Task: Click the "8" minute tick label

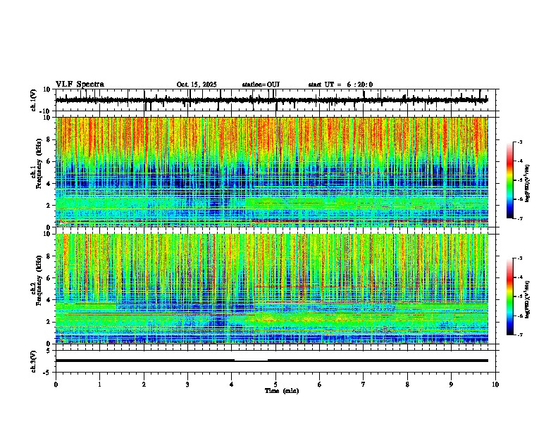Action: tap(407, 385)
